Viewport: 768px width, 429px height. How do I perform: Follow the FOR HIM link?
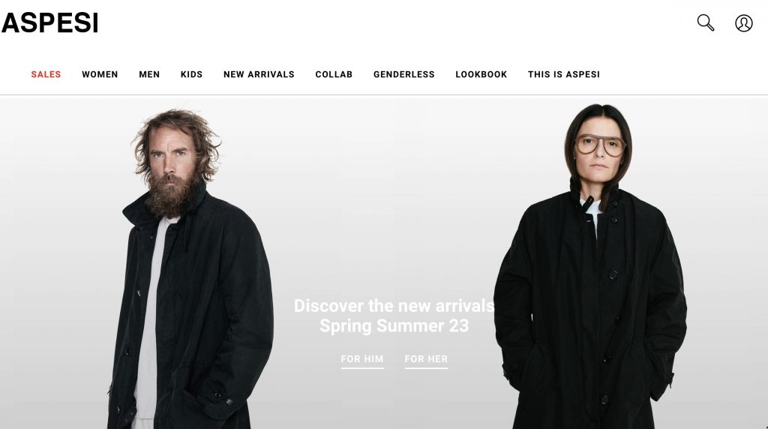coord(362,359)
